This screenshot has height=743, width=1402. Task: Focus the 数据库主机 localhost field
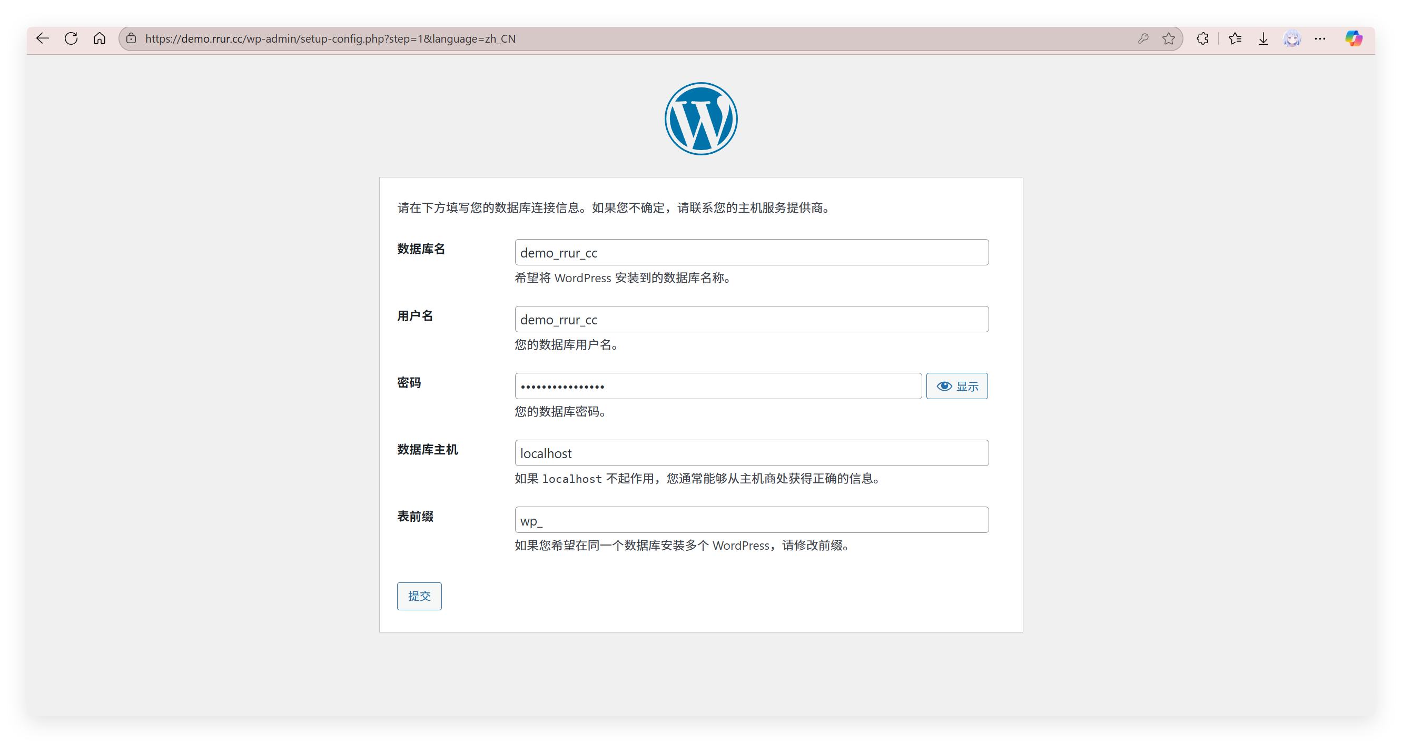click(x=752, y=453)
